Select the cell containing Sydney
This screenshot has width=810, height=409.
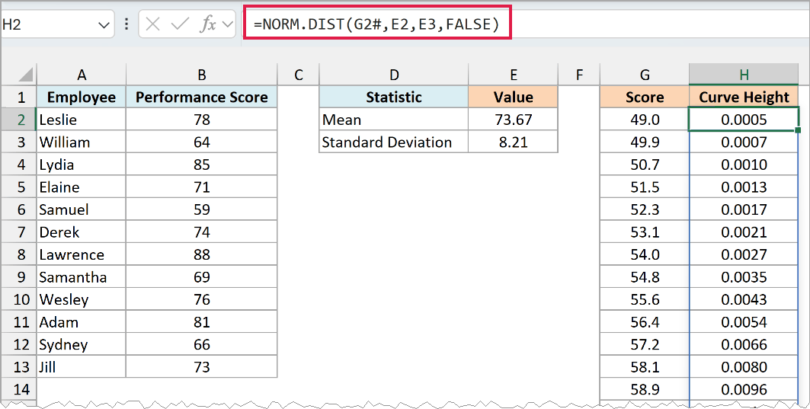tap(81, 344)
